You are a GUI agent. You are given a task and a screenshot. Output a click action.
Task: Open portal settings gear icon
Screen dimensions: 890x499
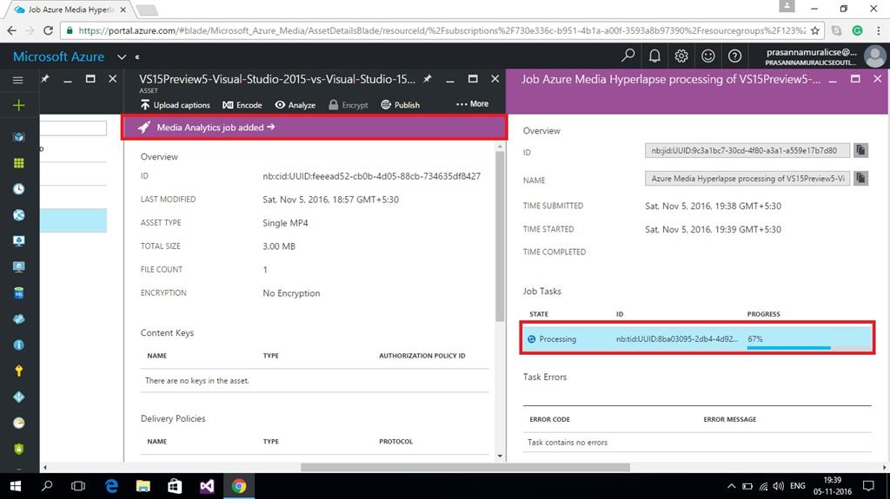pos(681,56)
